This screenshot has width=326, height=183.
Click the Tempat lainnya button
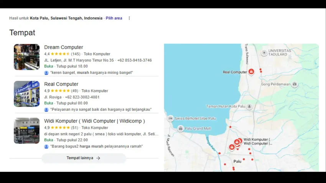tap(84, 158)
